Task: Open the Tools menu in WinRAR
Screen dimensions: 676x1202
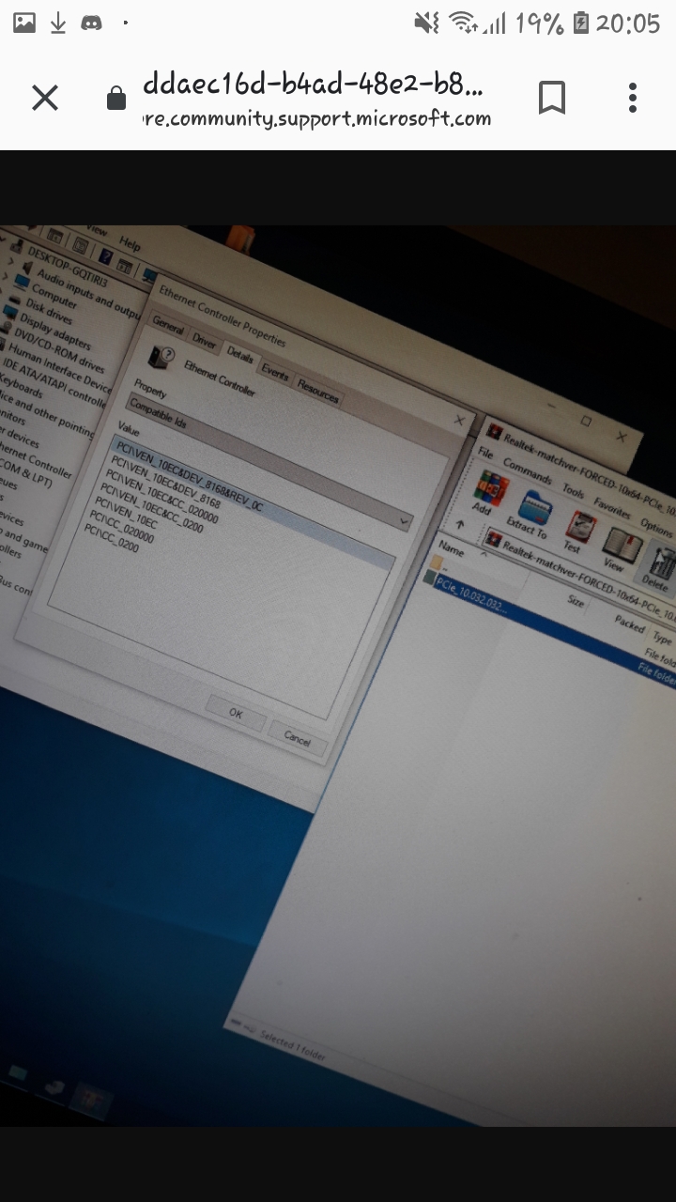Action: pos(573,489)
